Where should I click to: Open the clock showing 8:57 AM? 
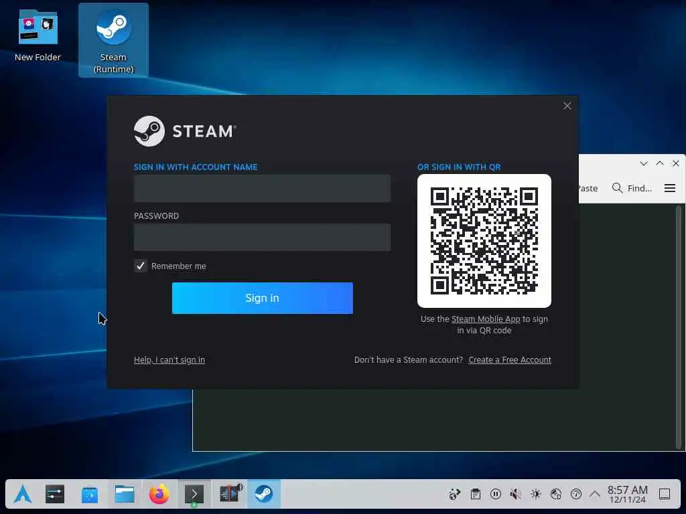(x=627, y=495)
